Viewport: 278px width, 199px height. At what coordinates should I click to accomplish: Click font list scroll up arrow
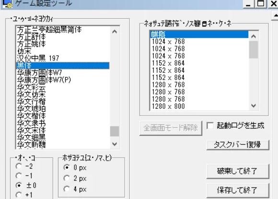[x=115, y=32]
